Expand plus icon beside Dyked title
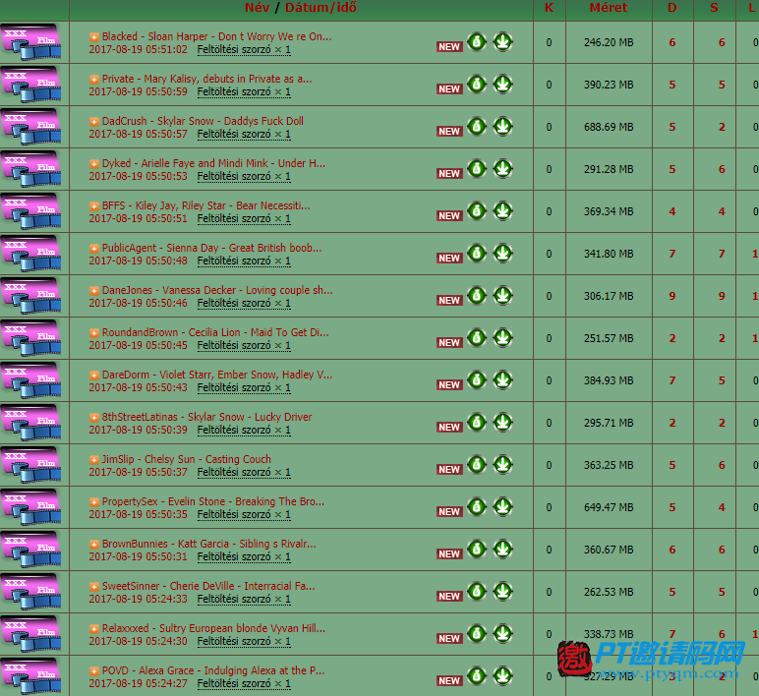 tap(94, 163)
